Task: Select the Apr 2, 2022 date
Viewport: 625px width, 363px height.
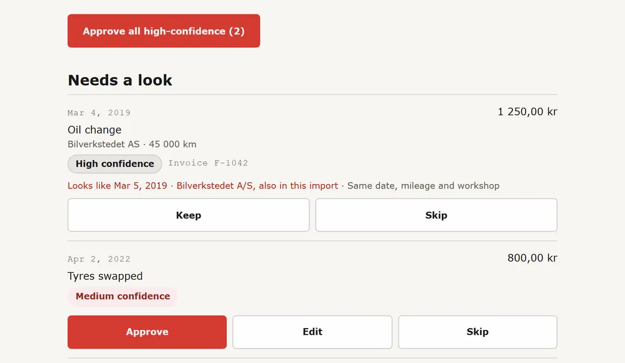Action: tap(99, 258)
